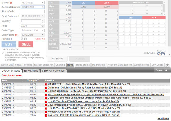Click the question mark help icon for Partial Fill

25,39
